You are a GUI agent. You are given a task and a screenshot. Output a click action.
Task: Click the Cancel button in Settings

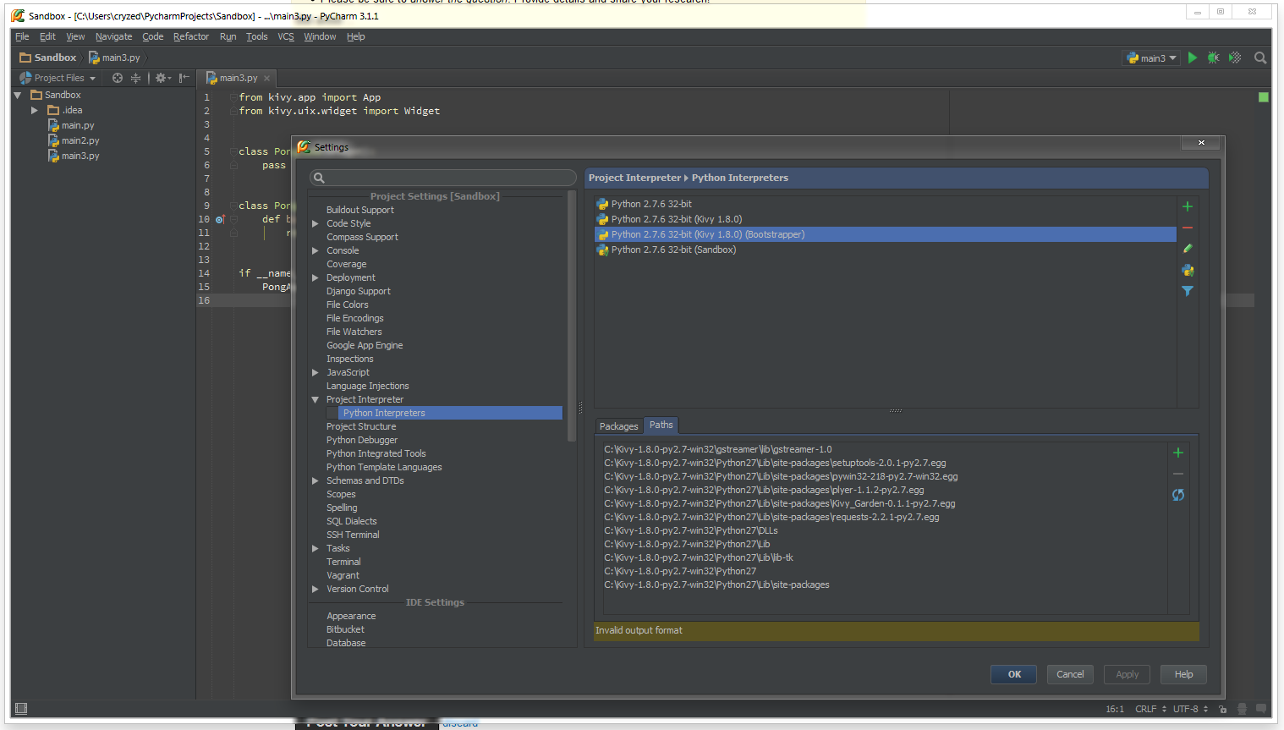coord(1070,674)
